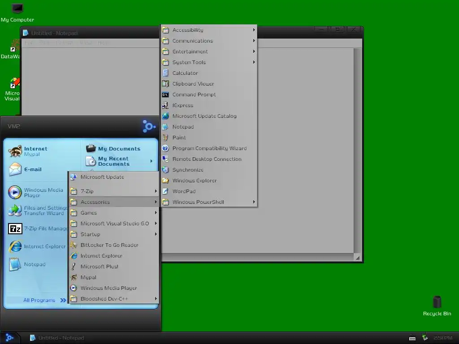459x344 pixels.
Task: Click the Notepad icon in Accessories submenu
Action: [165, 127]
